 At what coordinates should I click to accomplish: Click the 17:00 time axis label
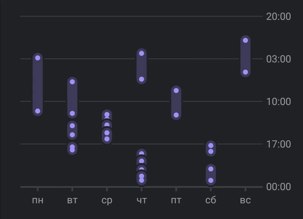pos(278,144)
